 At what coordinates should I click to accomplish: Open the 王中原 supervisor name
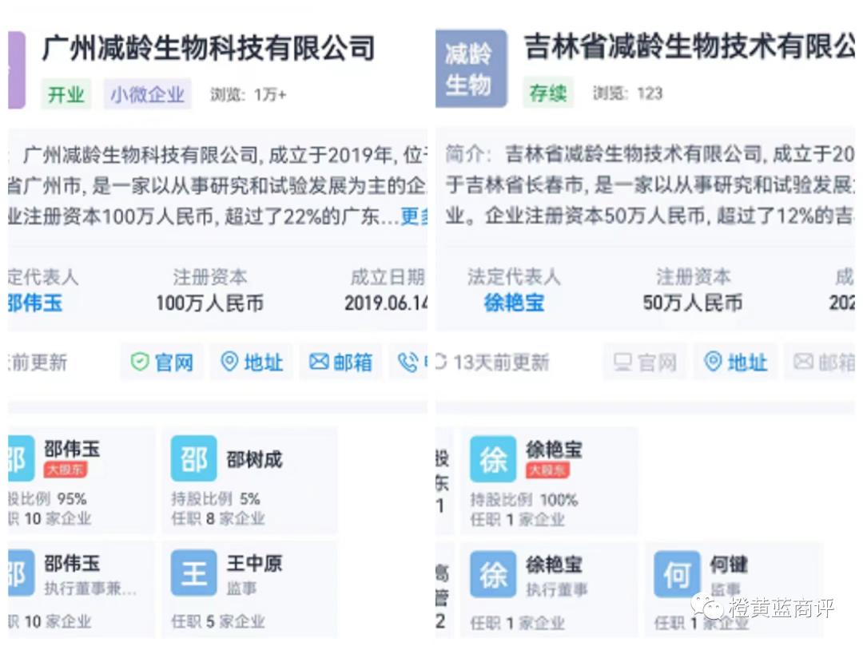(254, 563)
